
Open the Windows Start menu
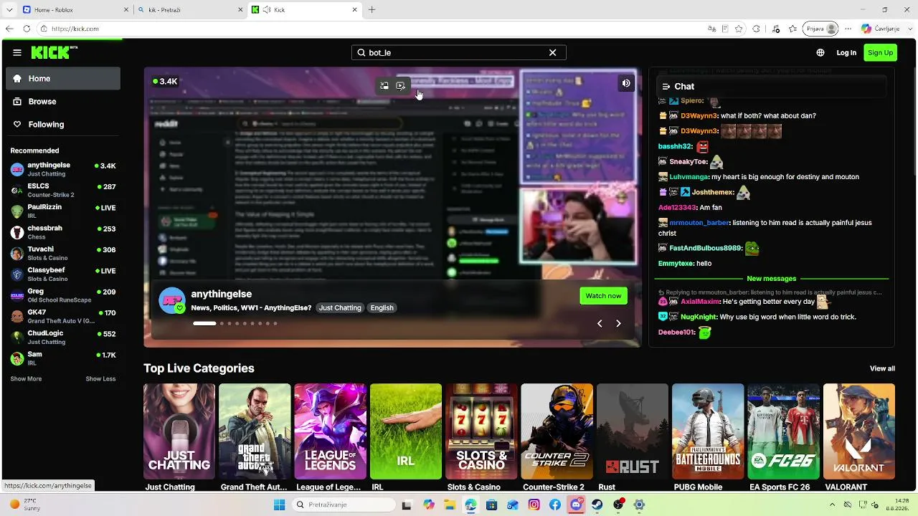coord(279,505)
